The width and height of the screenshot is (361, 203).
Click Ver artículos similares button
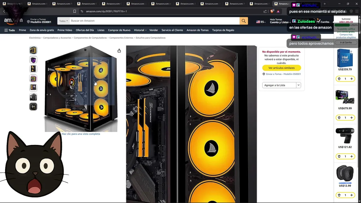pyautogui.click(x=281, y=68)
